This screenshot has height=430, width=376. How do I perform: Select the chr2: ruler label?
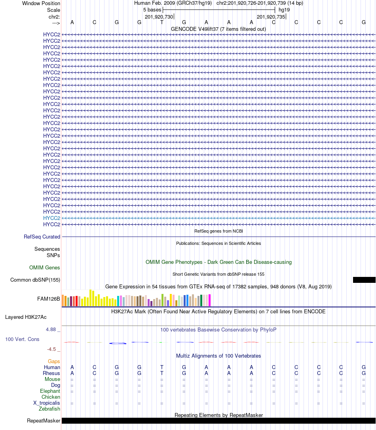54,17
